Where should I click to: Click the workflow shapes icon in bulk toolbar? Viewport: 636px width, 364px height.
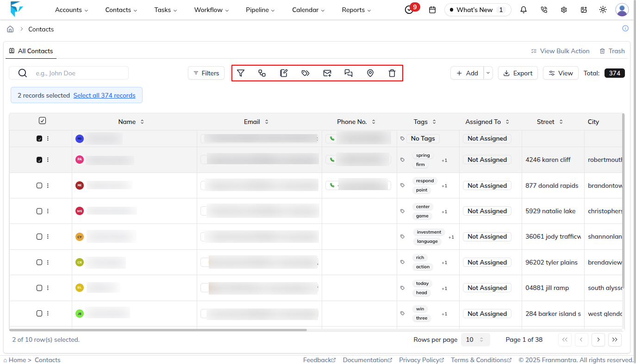(x=262, y=73)
